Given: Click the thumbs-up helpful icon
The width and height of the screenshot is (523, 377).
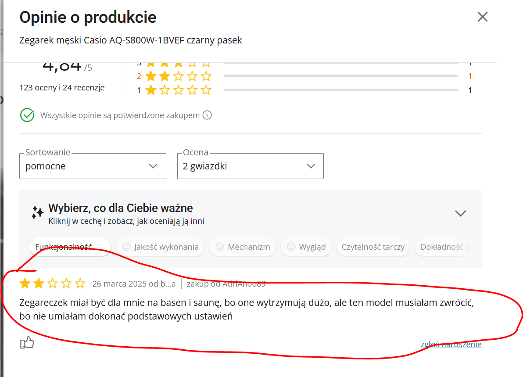Looking at the screenshot, I should pos(27,343).
